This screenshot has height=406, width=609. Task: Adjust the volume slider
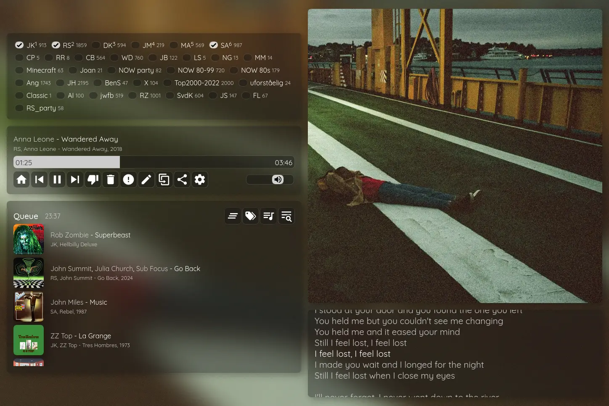(270, 180)
